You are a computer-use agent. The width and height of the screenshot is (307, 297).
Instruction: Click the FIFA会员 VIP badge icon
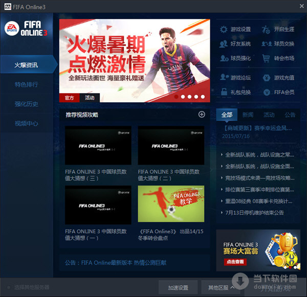tap(267, 92)
